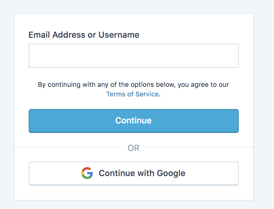Image resolution: width=274 pixels, height=209 pixels.
Task: Click the white "Continue" text on blue button
Action: point(133,120)
